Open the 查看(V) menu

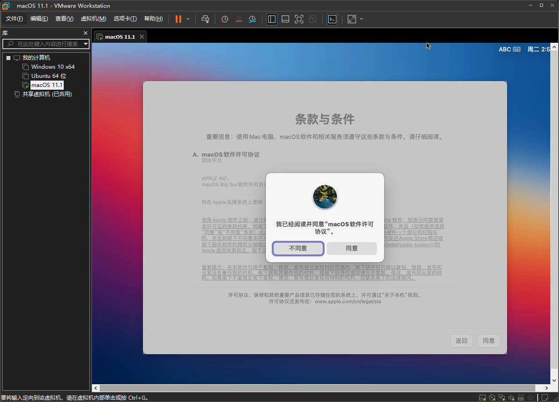[x=64, y=19]
